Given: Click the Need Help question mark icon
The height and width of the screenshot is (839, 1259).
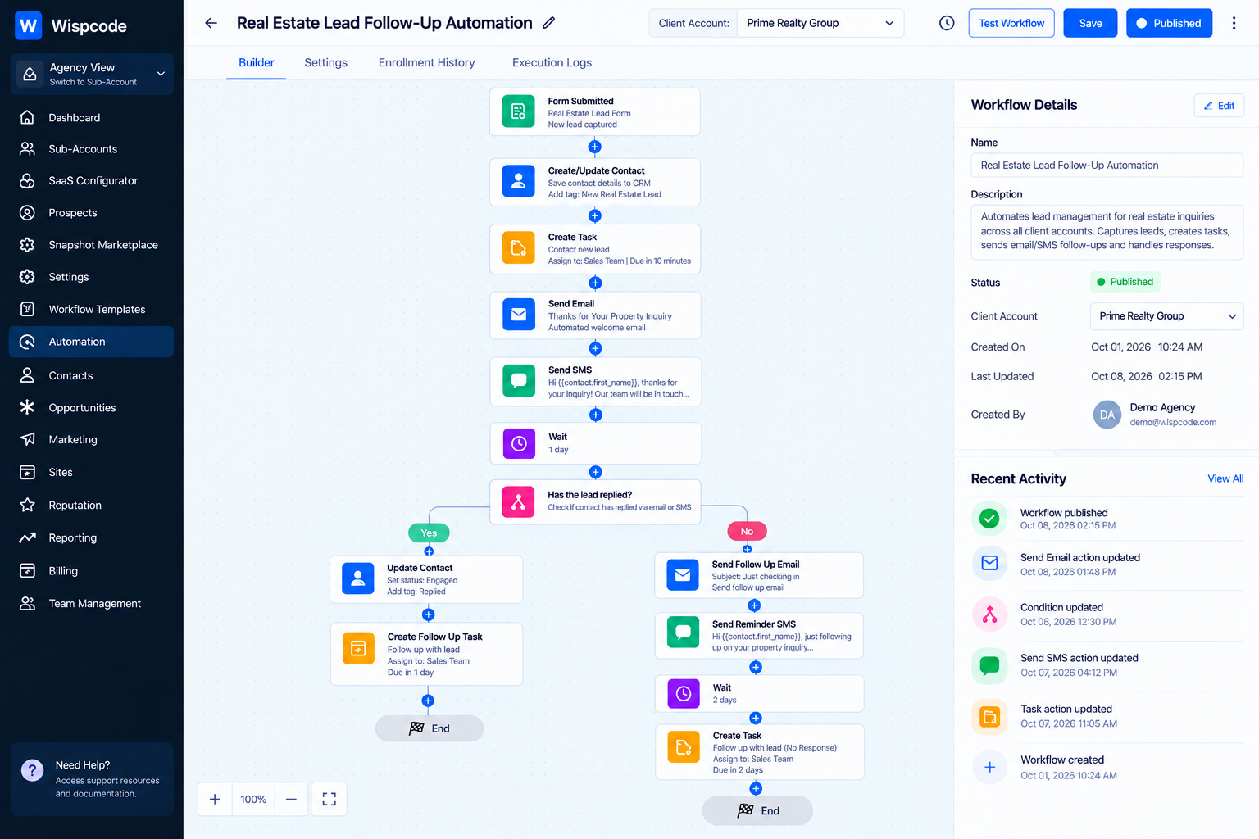Looking at the screenshot, I should 32,770.
